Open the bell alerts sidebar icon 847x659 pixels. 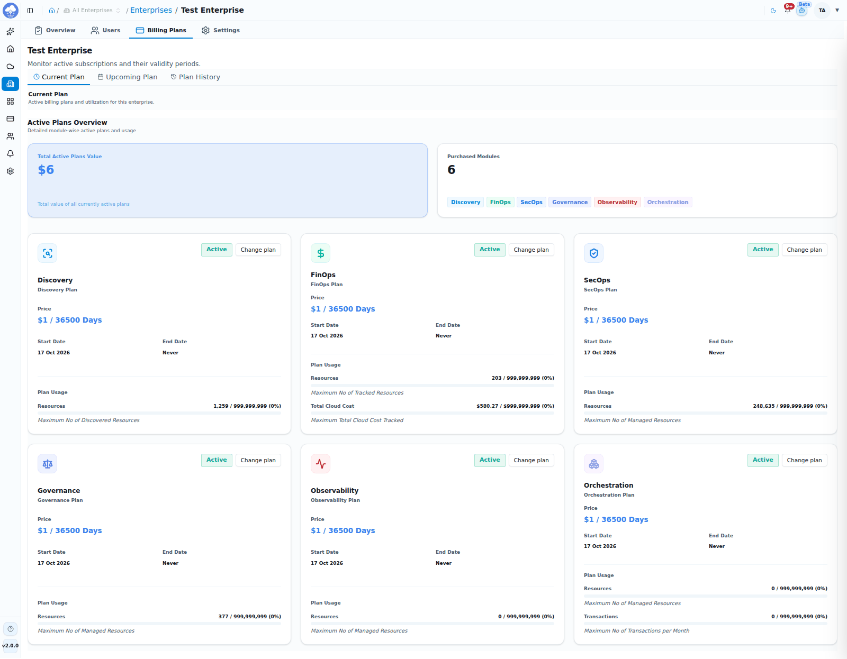click(x=10, y=153)
